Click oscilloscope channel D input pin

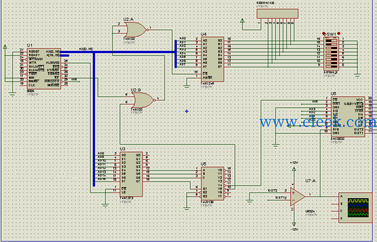[x=335, y=219]
